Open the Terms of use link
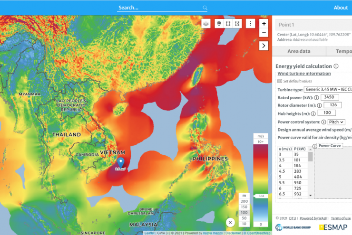This screenshot has width=352, height=235. pos(341,218)
